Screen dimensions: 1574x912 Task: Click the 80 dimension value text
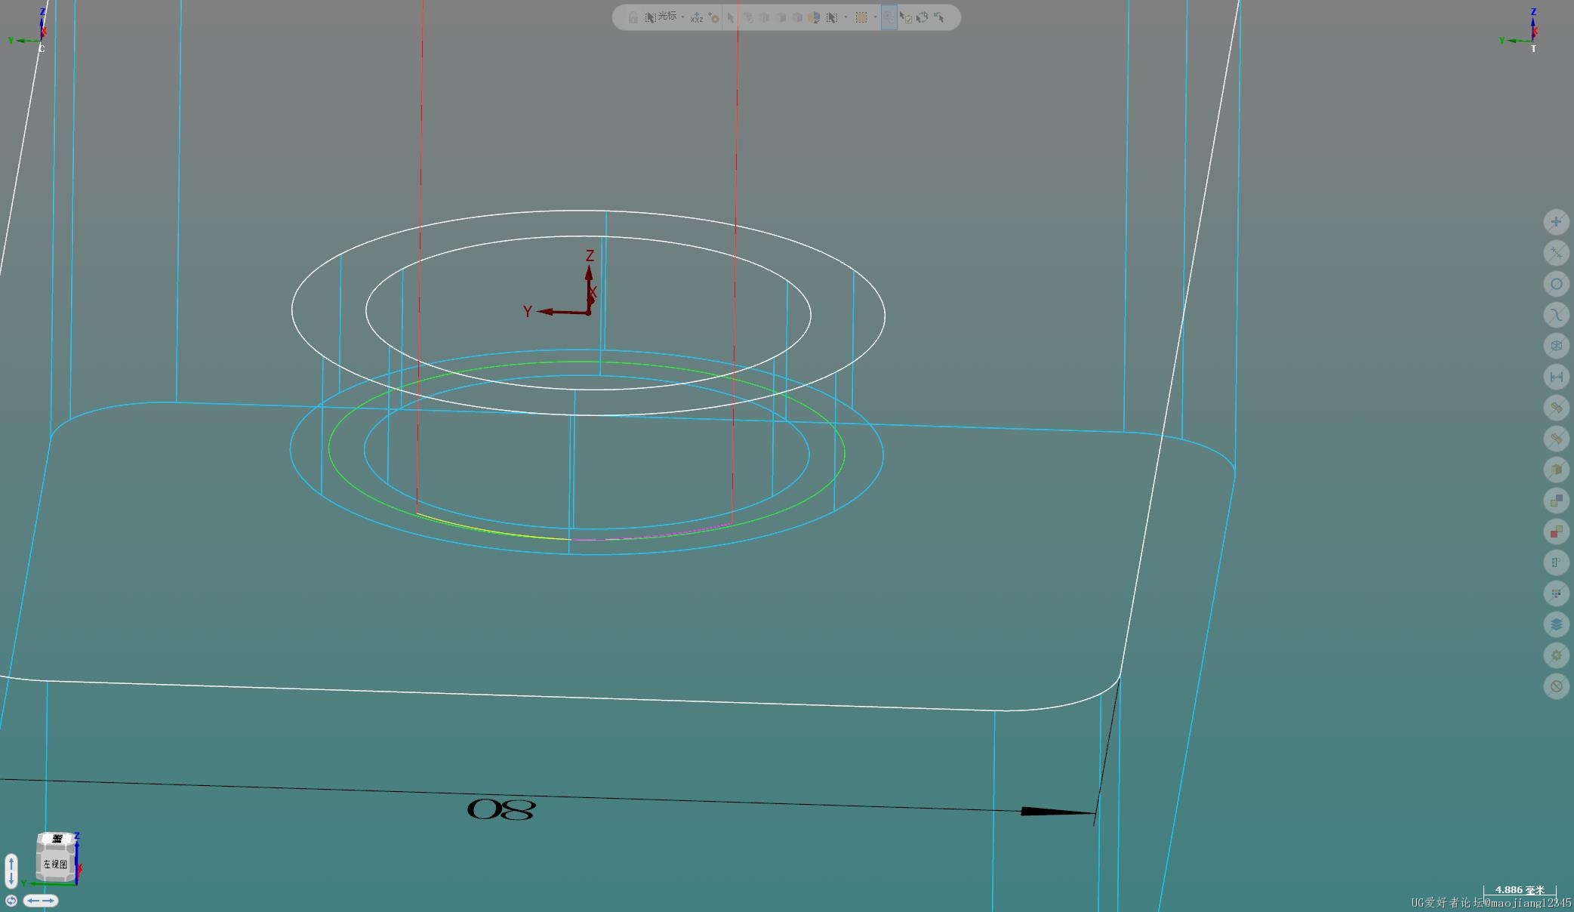tap(501, 810)
